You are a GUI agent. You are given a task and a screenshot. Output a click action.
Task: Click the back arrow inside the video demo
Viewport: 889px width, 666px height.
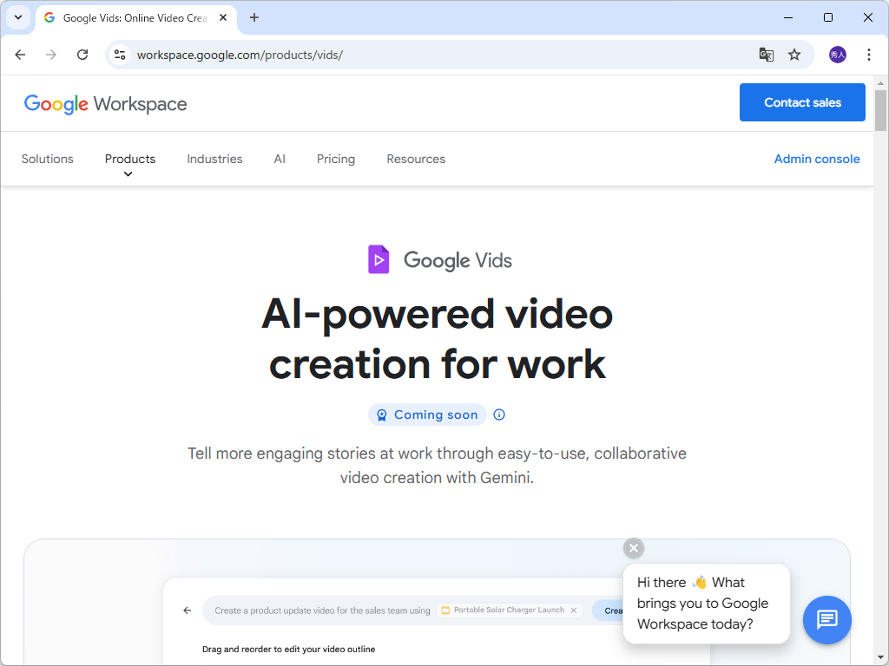187,610
